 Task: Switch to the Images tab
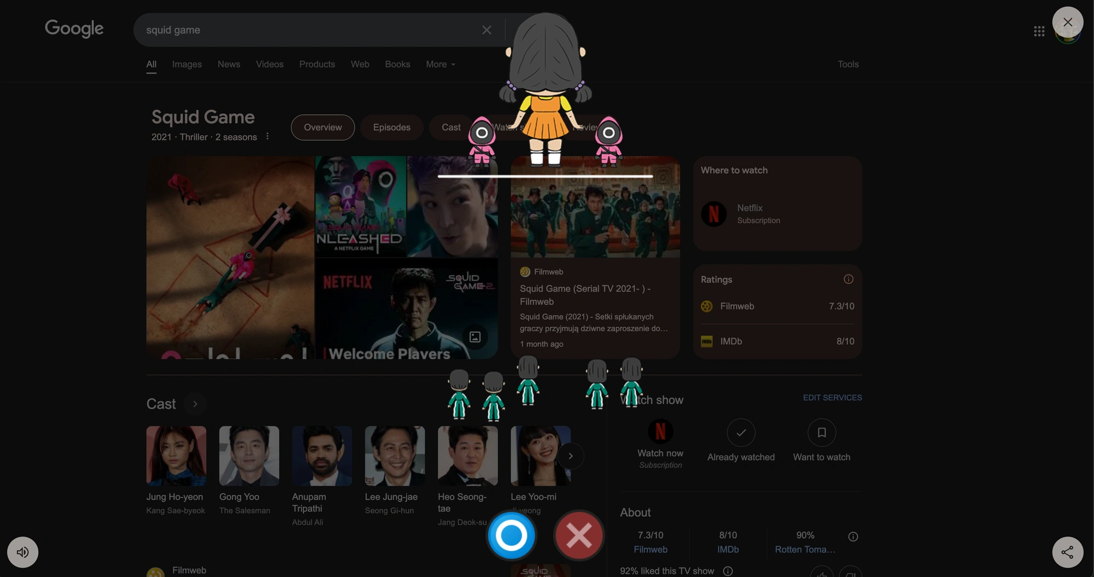[187, 65]
